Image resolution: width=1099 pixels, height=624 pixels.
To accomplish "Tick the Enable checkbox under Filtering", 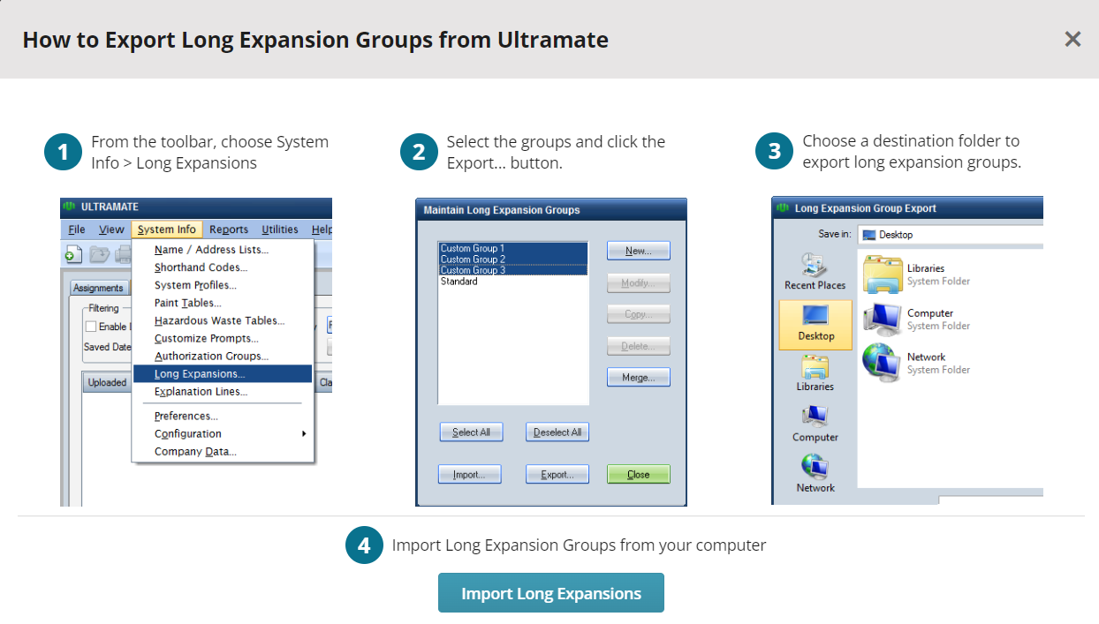I will [91, 327].
